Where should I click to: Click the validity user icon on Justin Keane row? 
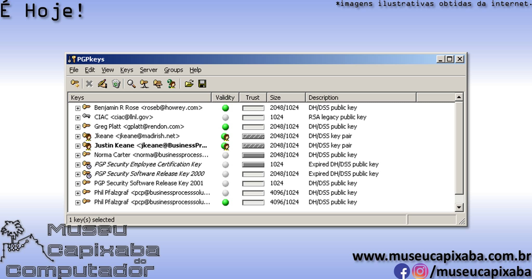coord(225,146)
